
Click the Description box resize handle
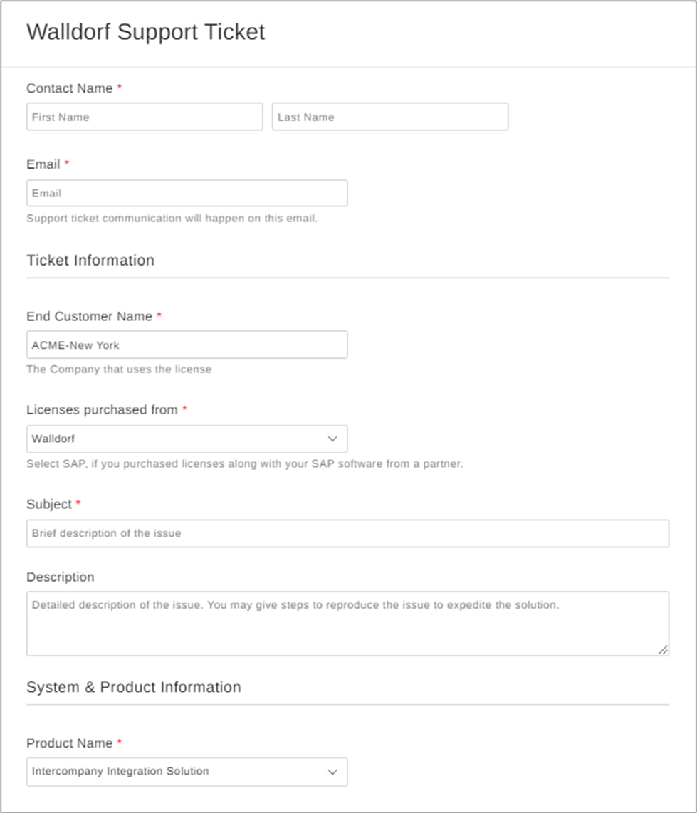coord(663,649)
